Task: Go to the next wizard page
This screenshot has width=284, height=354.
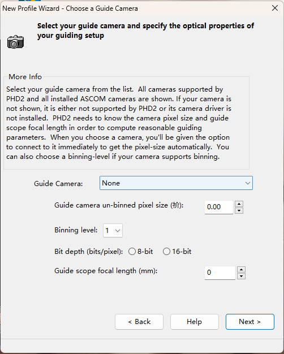Action: [250, 322]
